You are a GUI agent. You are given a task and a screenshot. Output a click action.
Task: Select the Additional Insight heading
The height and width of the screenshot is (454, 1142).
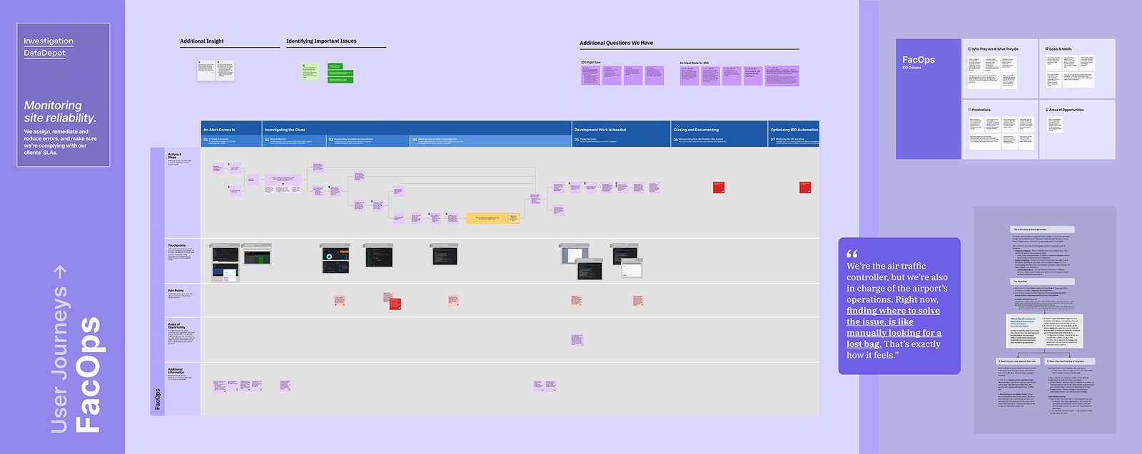(202, 41)
